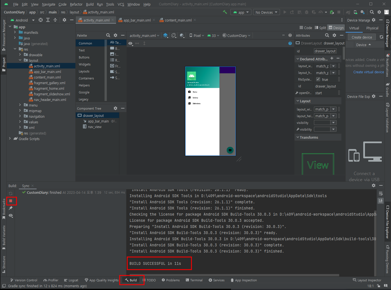The height and width of the screenshot is (290, 391).
Task: Toggle the fitsSystemWindows true checkbox
Action: 318,79
